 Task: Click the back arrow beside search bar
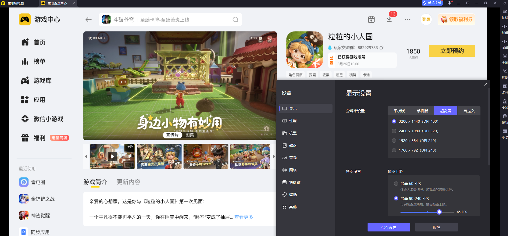(89, 20)
